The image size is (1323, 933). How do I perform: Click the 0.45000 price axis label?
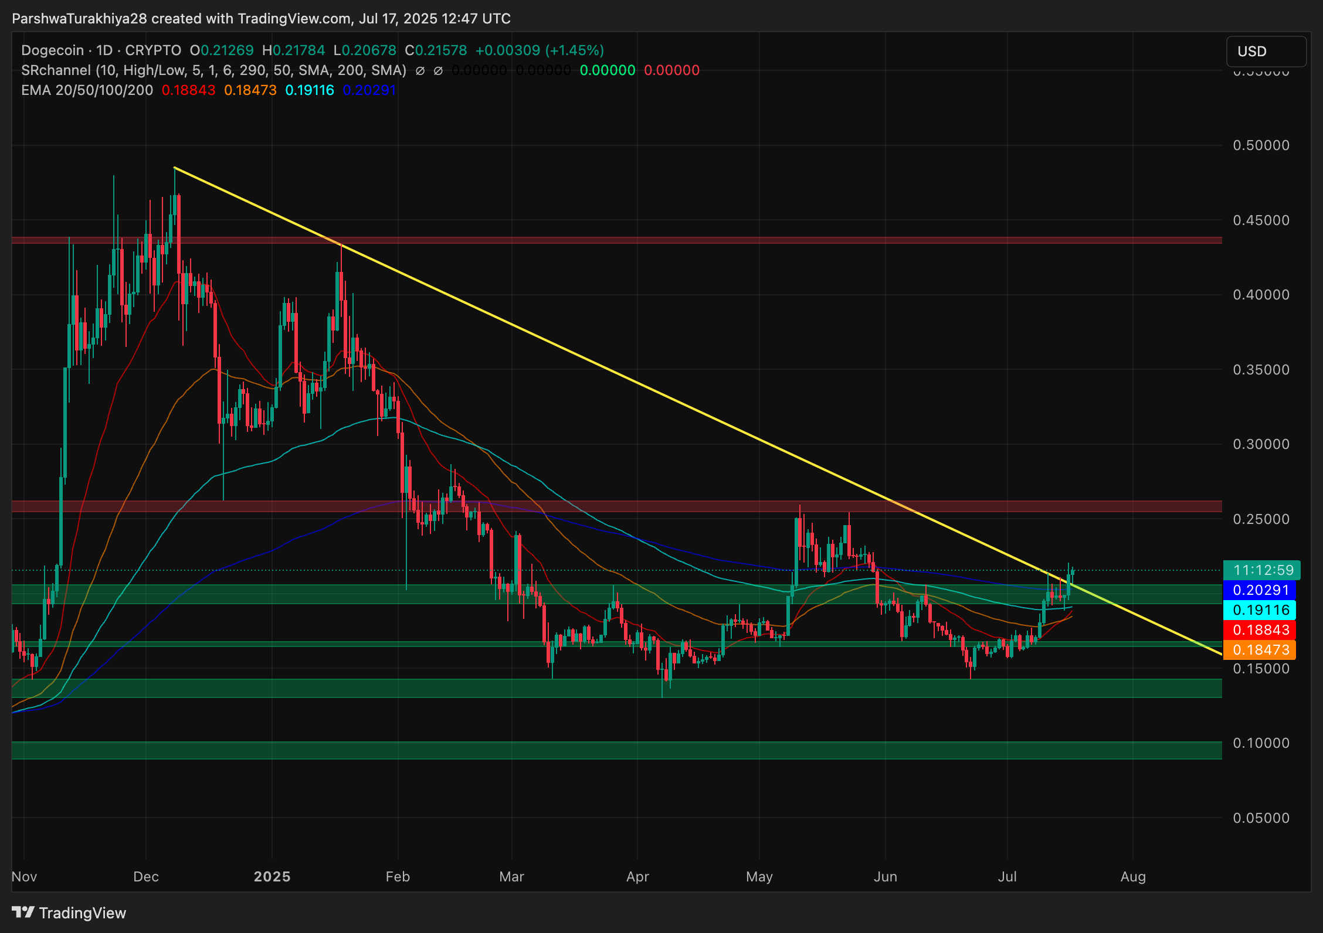click(x=1261, y=220)
